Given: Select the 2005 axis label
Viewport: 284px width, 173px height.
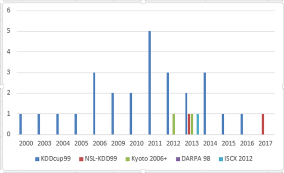Looking at the screenshot, I should tap(81, 143).
